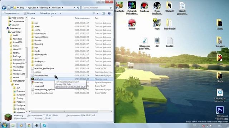Refresh the folder with the address bar refresh icon
Screen dimensions: 229x128
click(x=78, y=8)
